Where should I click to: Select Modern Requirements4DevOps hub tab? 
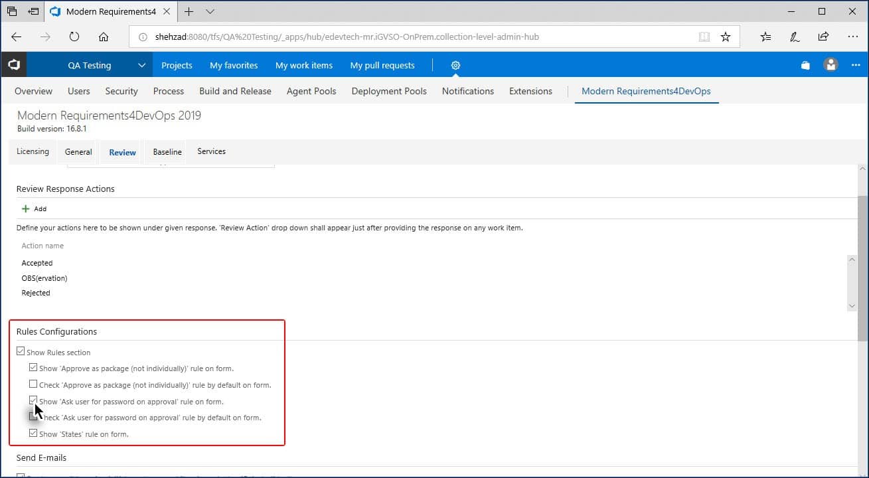click(x=646, y=91)
